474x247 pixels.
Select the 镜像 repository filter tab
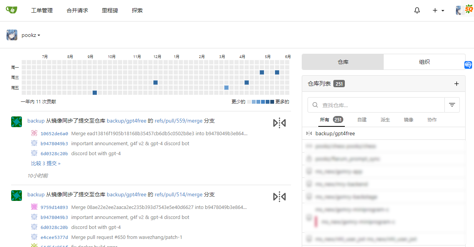click(408, 120)
